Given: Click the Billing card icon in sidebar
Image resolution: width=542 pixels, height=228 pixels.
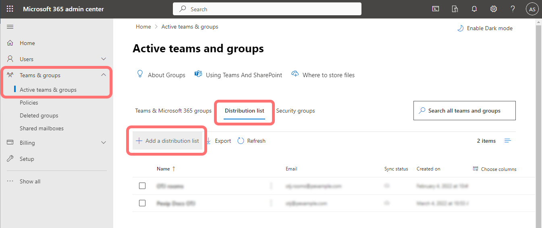Looking at the screenshot, I should (10, 143).
